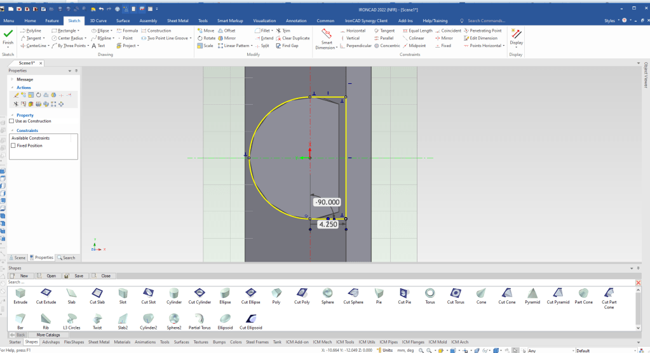Open the Sheet Metal ribbon tab
This screenshot has width=650, height=353.
177,20
